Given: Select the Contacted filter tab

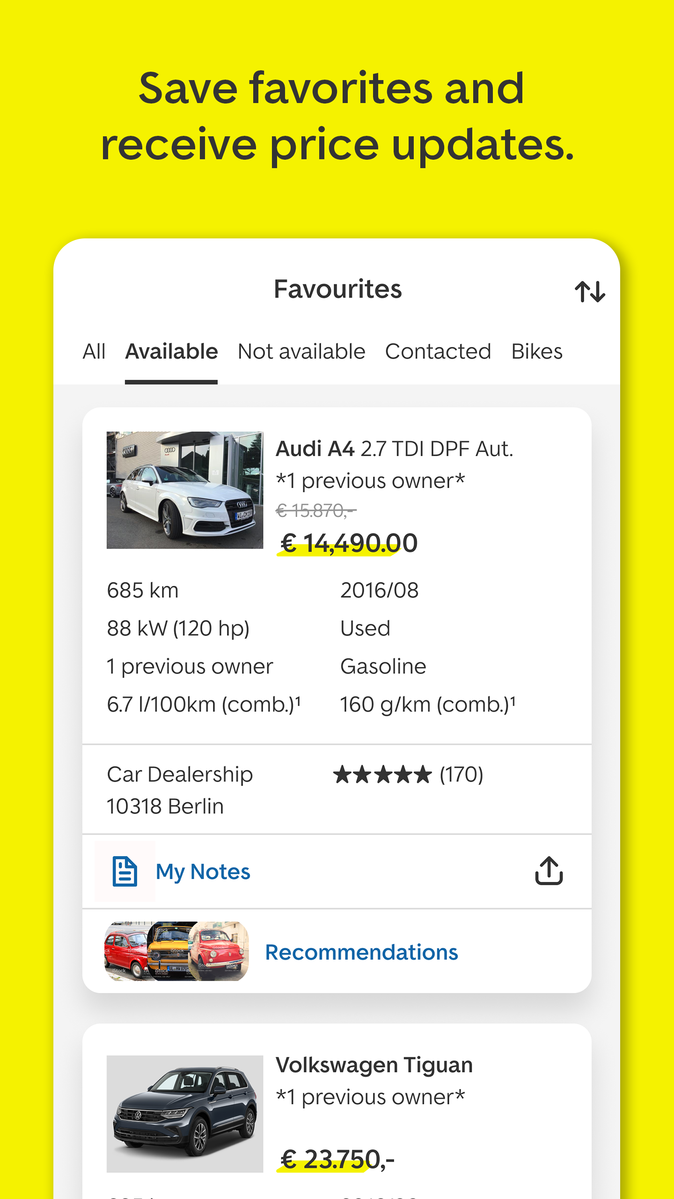Looking at the screenshot, I should pyautogui.click(x=438, y=351).
